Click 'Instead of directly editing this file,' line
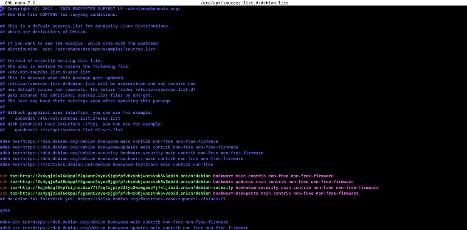 pyautogui.click(x=51, y=60)
